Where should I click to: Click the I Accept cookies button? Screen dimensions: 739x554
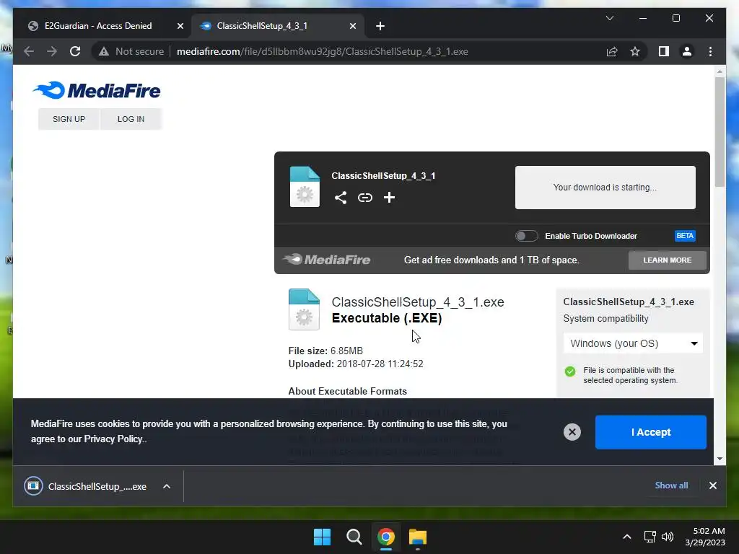[650, 432]
